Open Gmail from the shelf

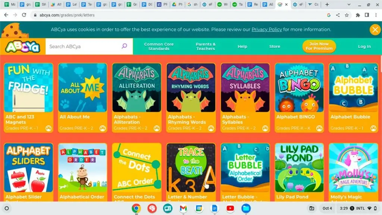(x=183, y=208)
